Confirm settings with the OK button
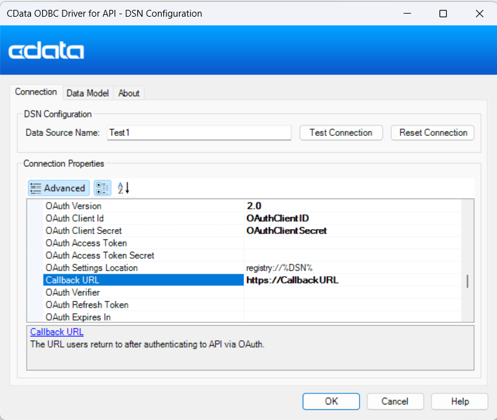497x420 pixels. pos(331,401)
